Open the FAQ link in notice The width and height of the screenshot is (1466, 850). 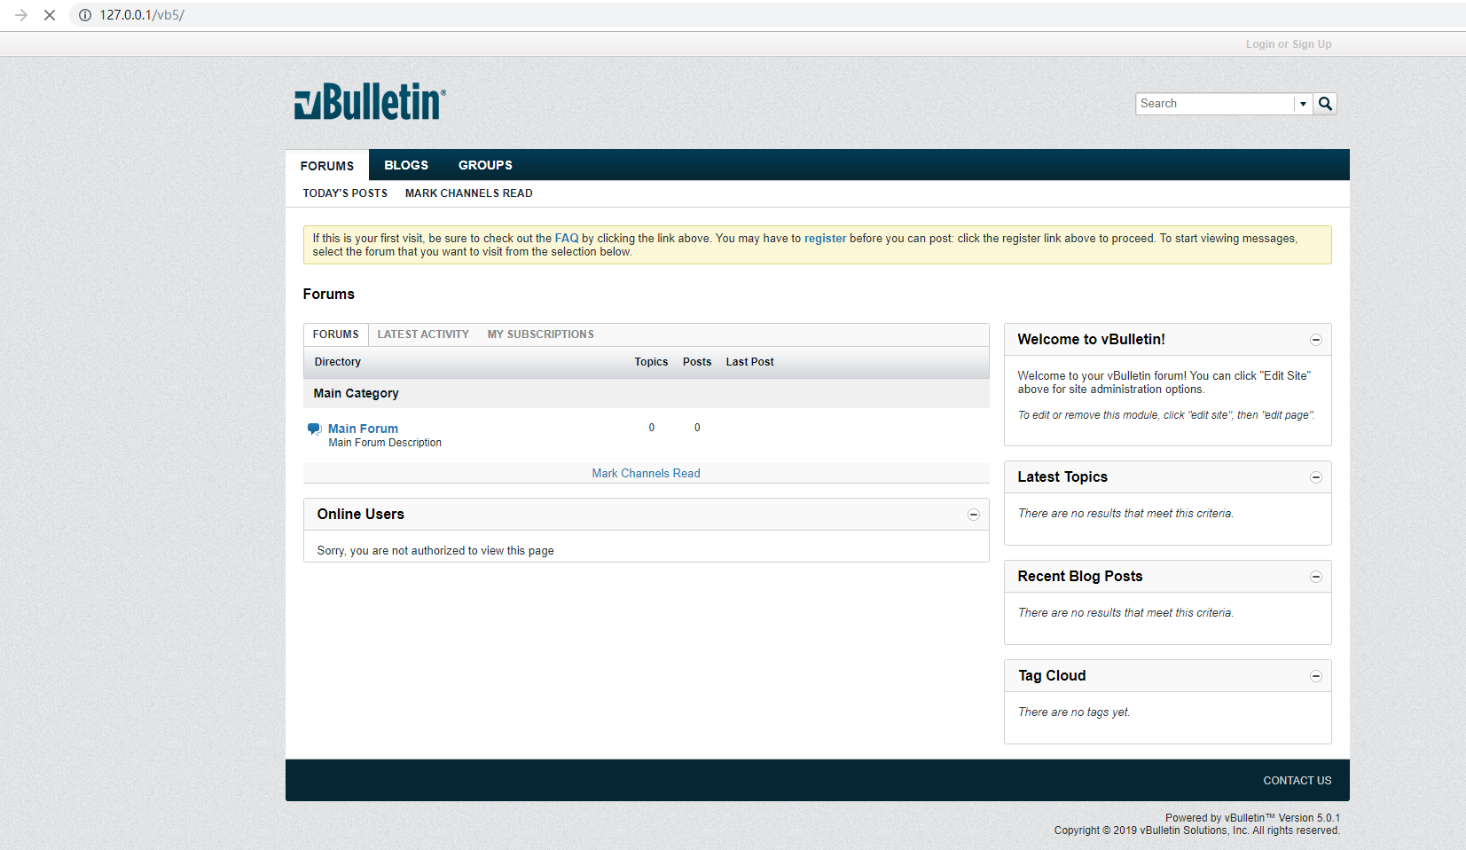pyautogui.click(x=567, y=239)
